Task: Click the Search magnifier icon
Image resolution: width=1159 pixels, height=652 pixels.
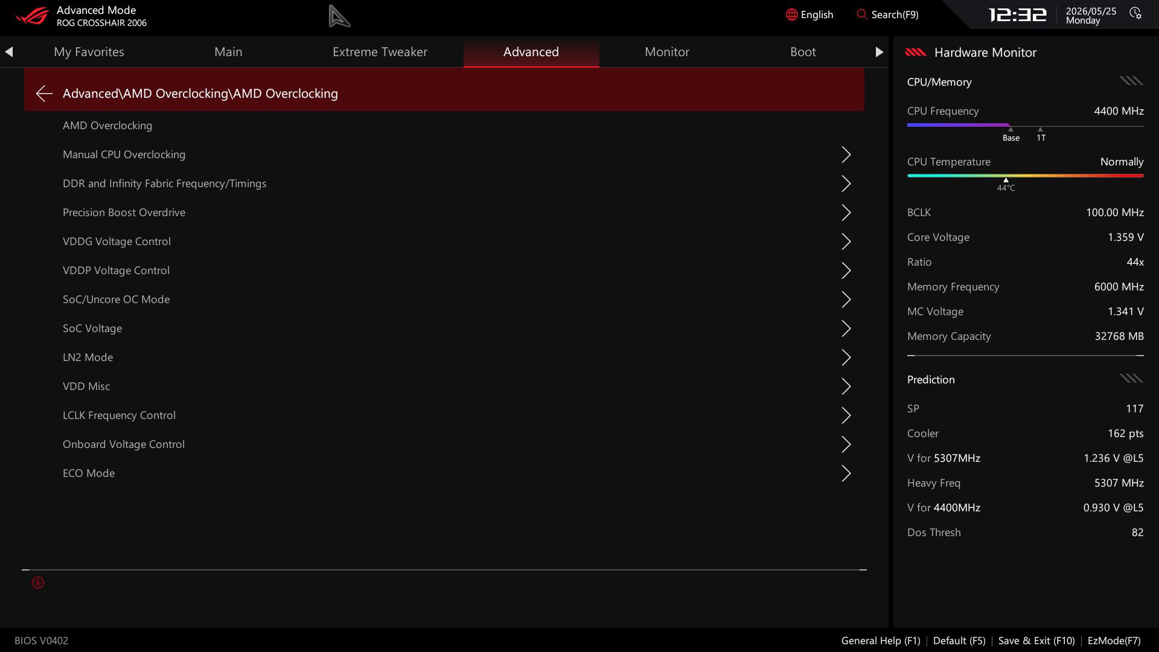Action: click(862, 14)
